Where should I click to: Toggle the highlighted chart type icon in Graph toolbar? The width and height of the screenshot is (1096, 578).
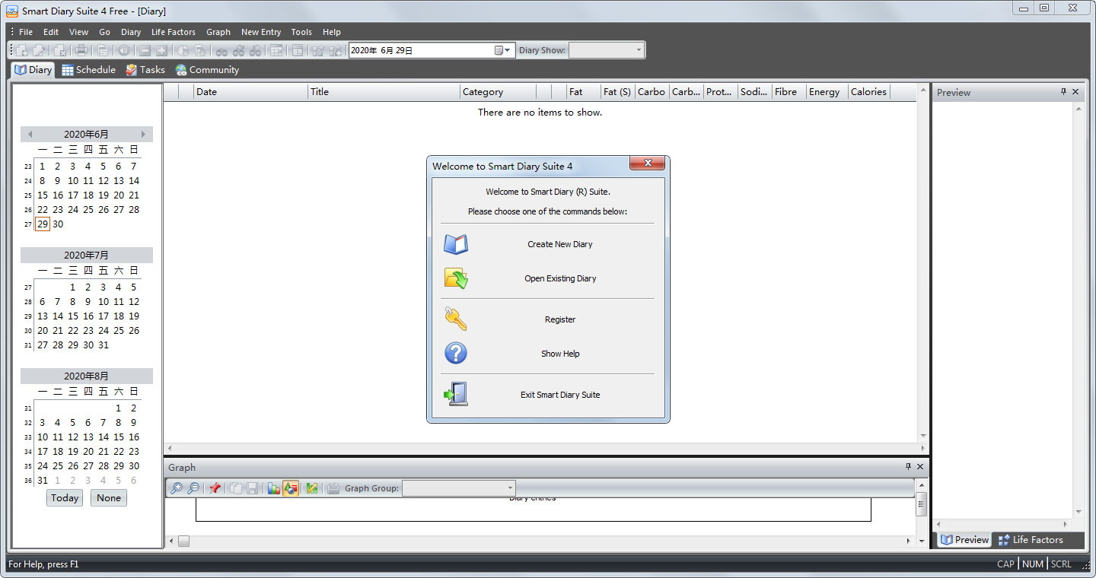coord(291,488)
